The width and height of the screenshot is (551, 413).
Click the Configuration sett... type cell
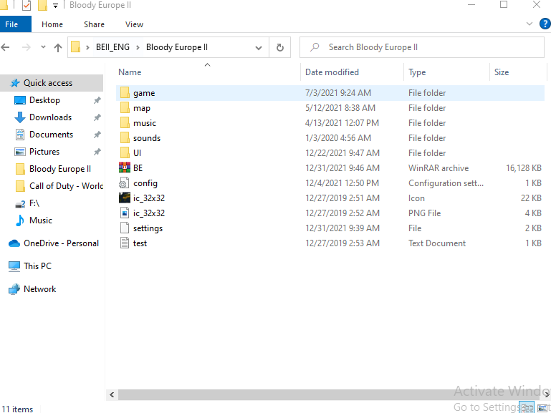[x=446, y=183]
